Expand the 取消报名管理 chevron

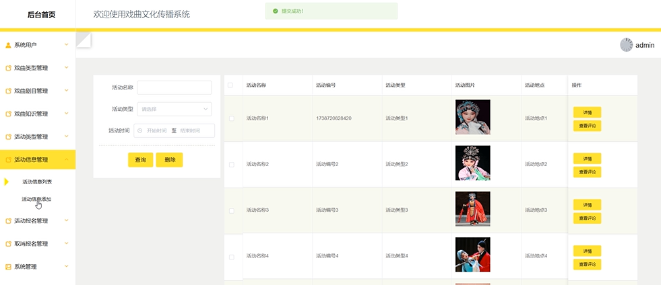67,243
